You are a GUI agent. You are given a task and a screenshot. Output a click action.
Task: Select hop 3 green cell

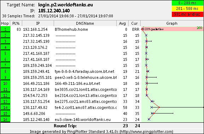click(5, 41)
